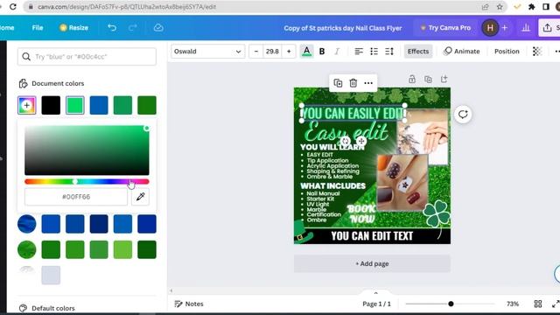Click the Default colors heading
Viewport: 560px width, 315px height.
53,308
